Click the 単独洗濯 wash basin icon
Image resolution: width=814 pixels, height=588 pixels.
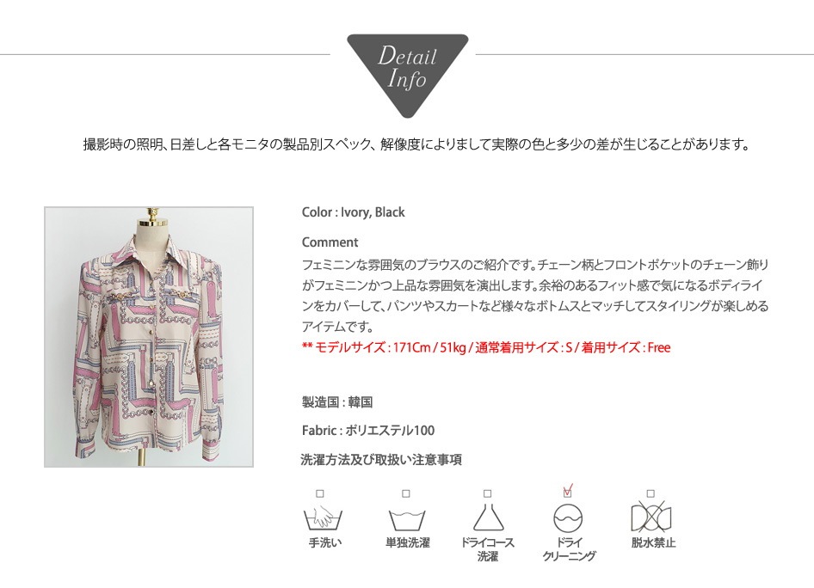point(407,520)
